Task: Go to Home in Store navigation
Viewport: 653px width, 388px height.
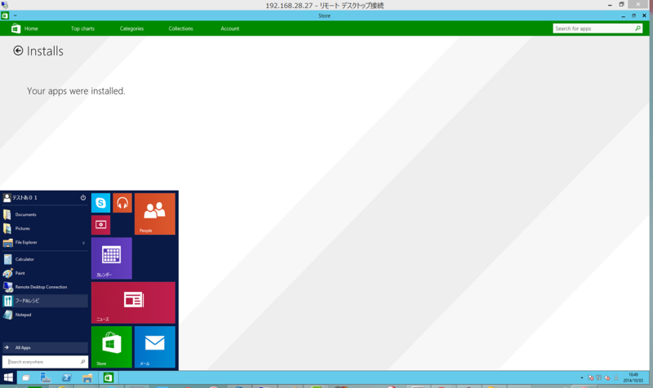Action: [31, 29]
